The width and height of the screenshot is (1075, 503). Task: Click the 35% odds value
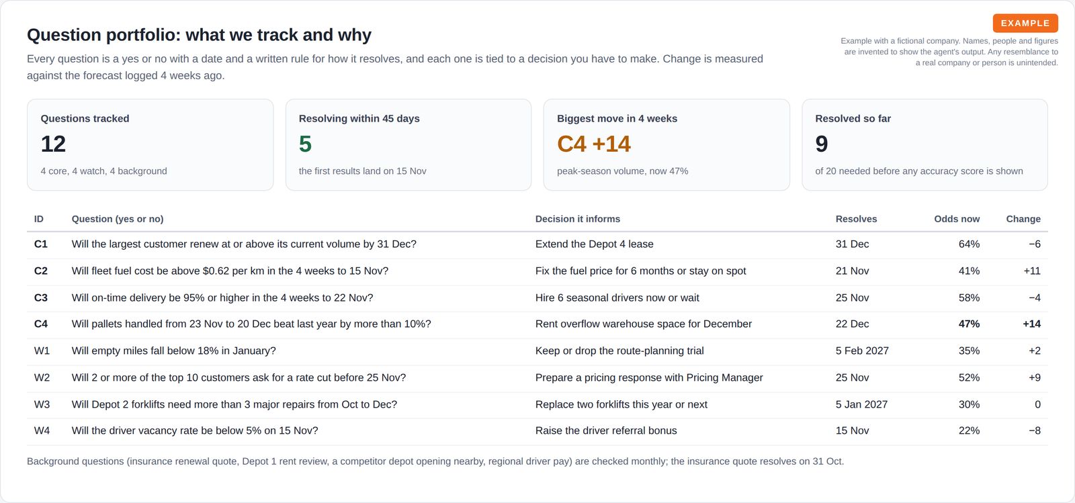coord(969,351)
